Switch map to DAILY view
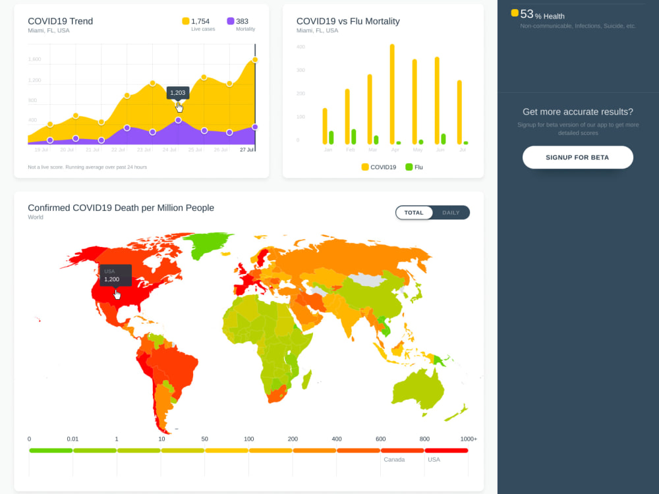This screenshot has width=659, height=494. tap(451, 213)
